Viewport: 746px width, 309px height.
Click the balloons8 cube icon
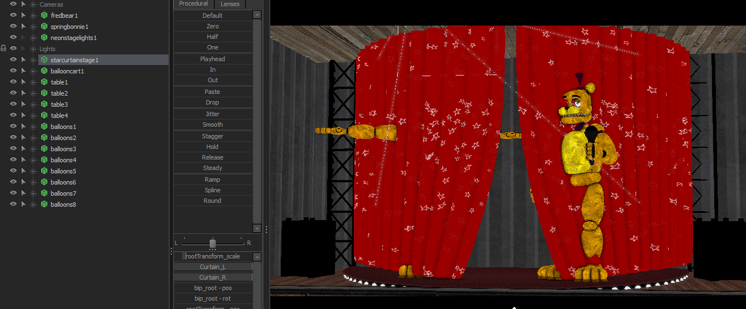[44, 205]
